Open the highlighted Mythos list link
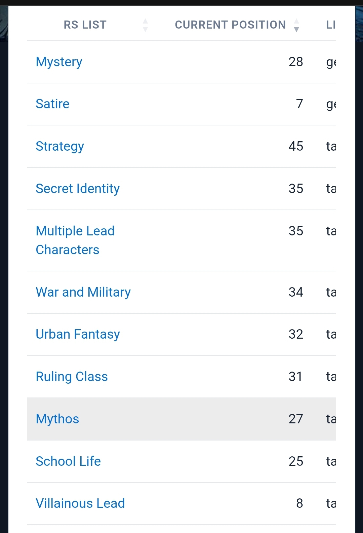Screen dimensions: 363x533 click(57, 419)
